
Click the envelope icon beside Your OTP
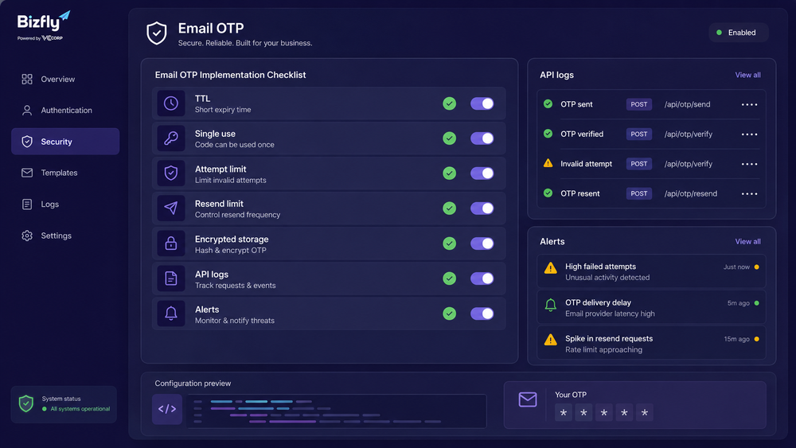(x=528, y=399)
